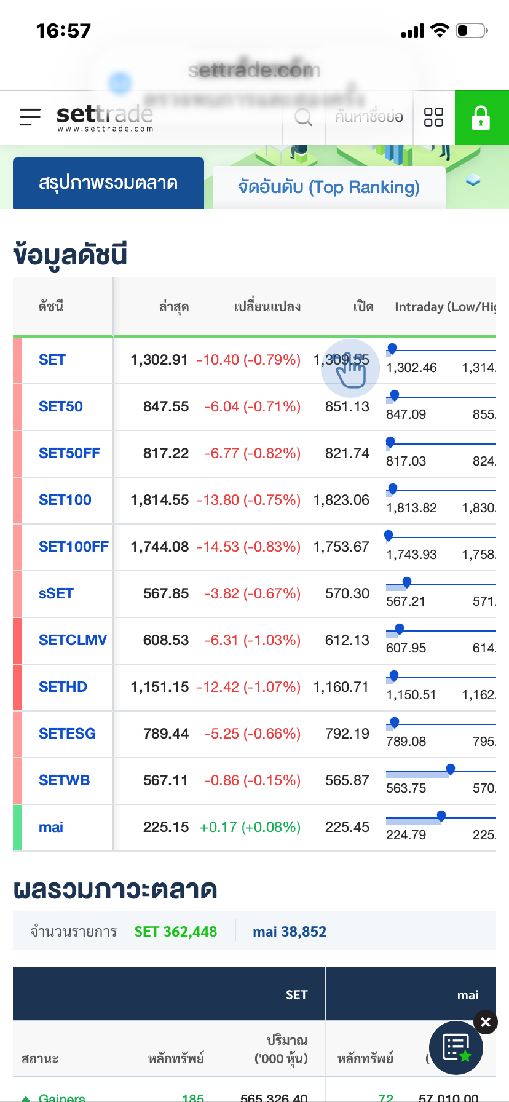The image size is (509, 1102).
Task: Switch to the Top Ranking tab
Action: [x=329, y=187]
